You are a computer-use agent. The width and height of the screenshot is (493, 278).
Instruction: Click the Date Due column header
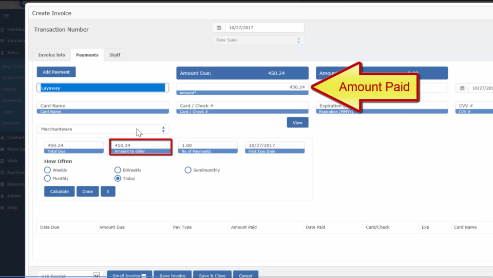coord(50,227)
